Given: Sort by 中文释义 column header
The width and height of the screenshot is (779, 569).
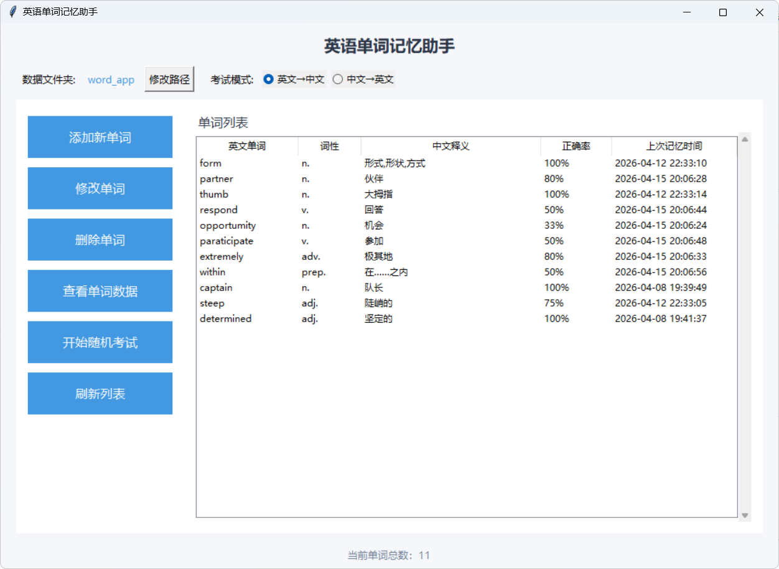Looking at the screenshot, I should (x=451, y=146).
